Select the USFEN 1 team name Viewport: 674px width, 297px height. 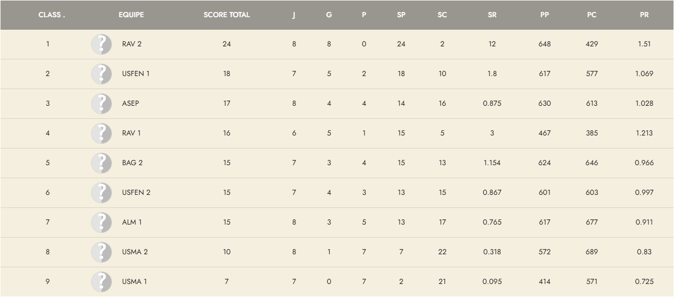pos(136,74)
